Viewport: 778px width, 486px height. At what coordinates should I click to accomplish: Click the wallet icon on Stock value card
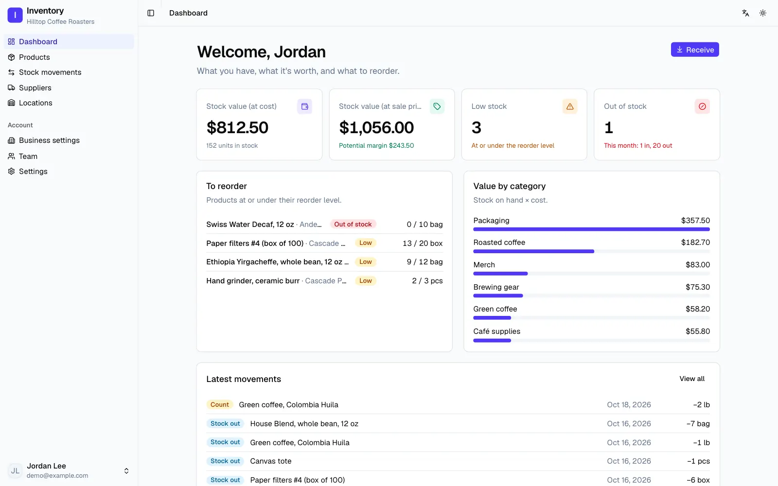[305, 106]
